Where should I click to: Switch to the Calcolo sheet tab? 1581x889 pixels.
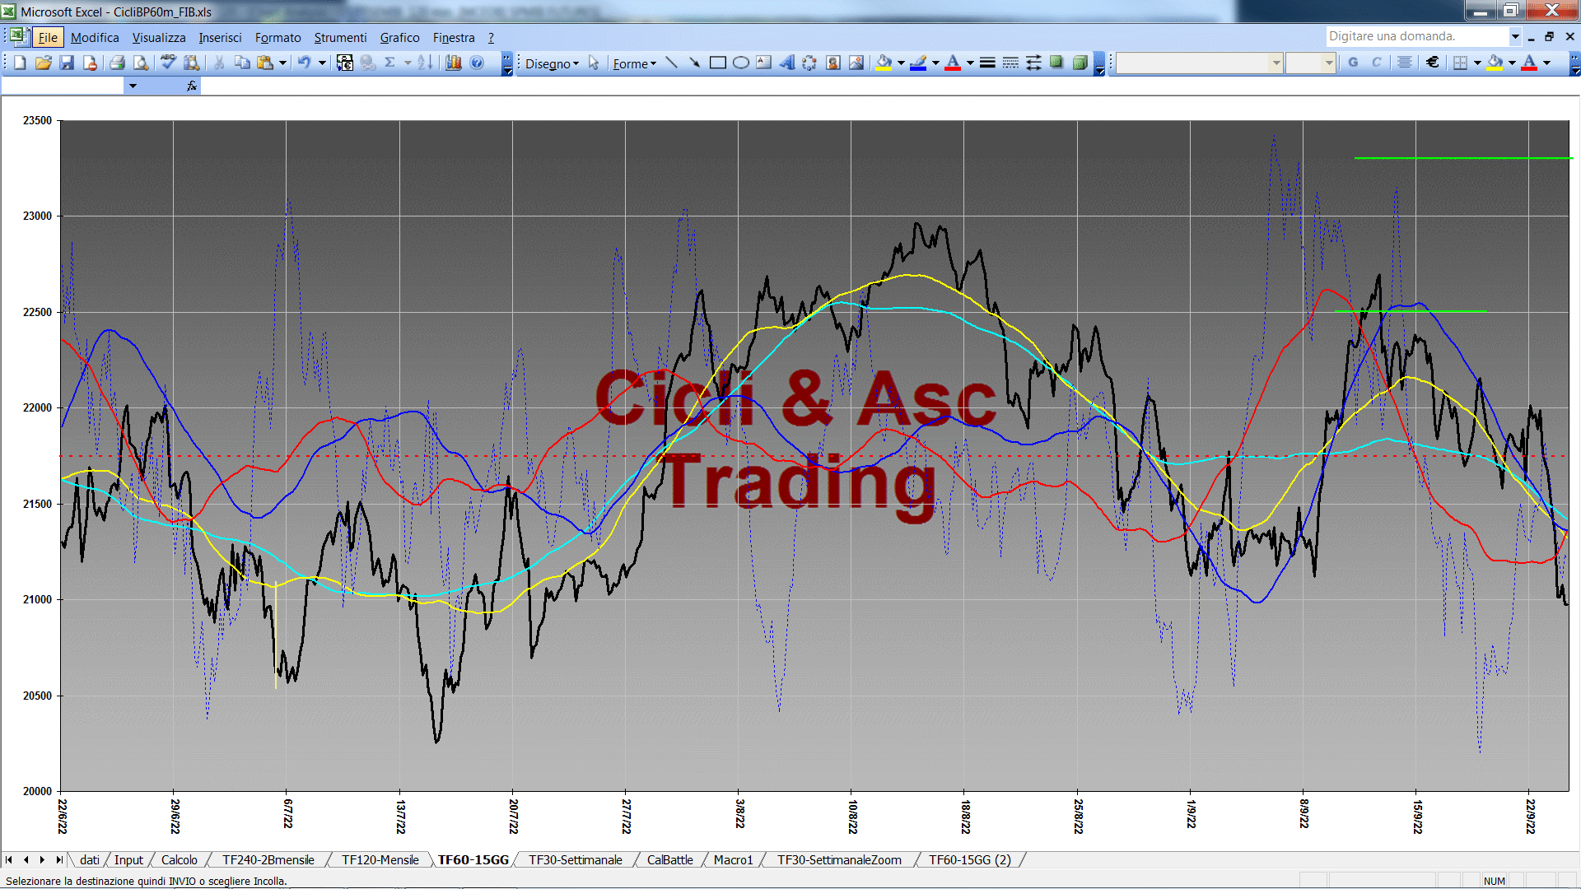[x=179, y=859]
